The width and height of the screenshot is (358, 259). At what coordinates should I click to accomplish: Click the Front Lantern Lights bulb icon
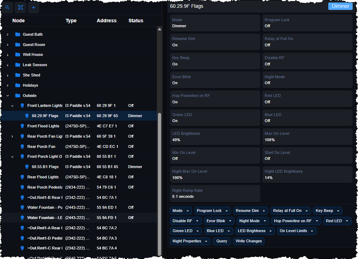point(22,106)
